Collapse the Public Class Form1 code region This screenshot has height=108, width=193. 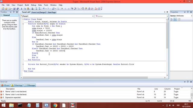[x=23, y=19]
